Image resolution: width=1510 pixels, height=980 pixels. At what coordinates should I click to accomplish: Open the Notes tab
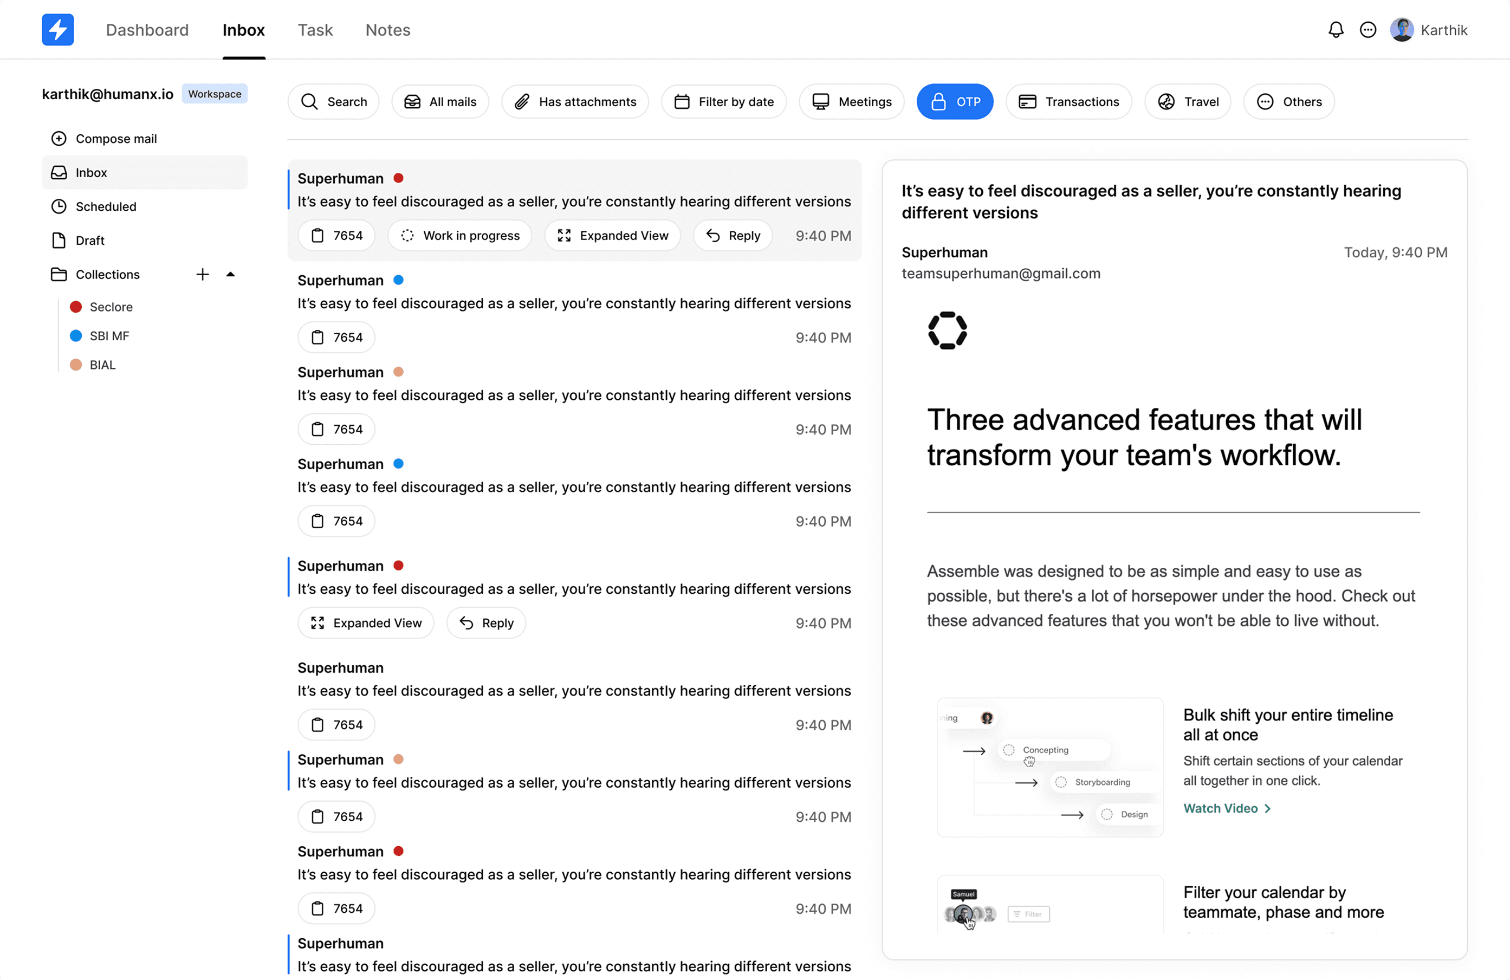tap(387, 30)
